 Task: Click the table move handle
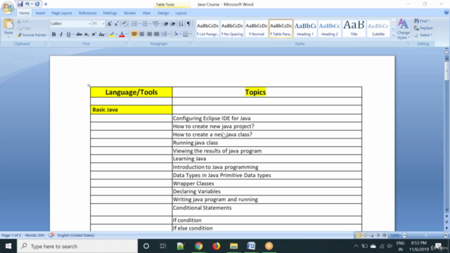coord(89,85)
